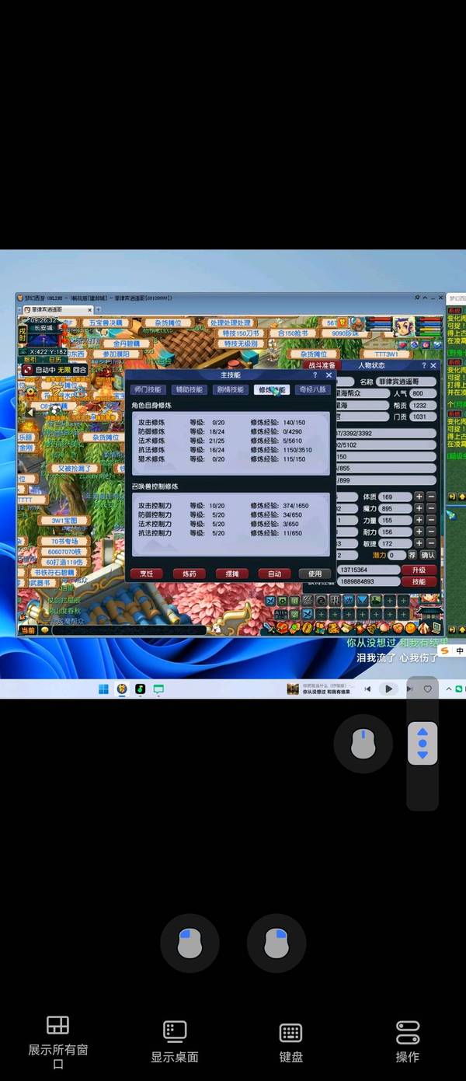Like the song with the heart icon
Image resolution: width=466 pixels, height=1081 pixels.
point(427,689)
